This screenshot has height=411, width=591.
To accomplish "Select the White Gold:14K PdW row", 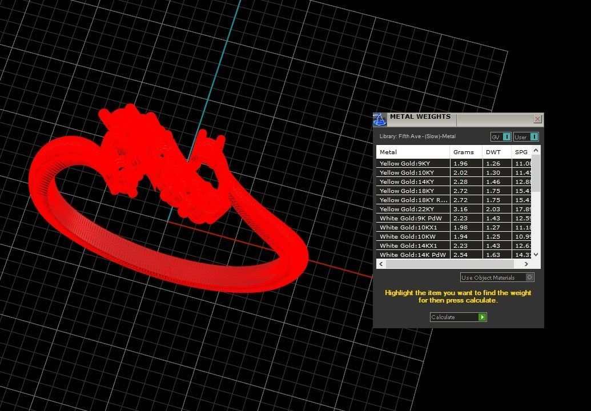I will [x=454, y=255].
